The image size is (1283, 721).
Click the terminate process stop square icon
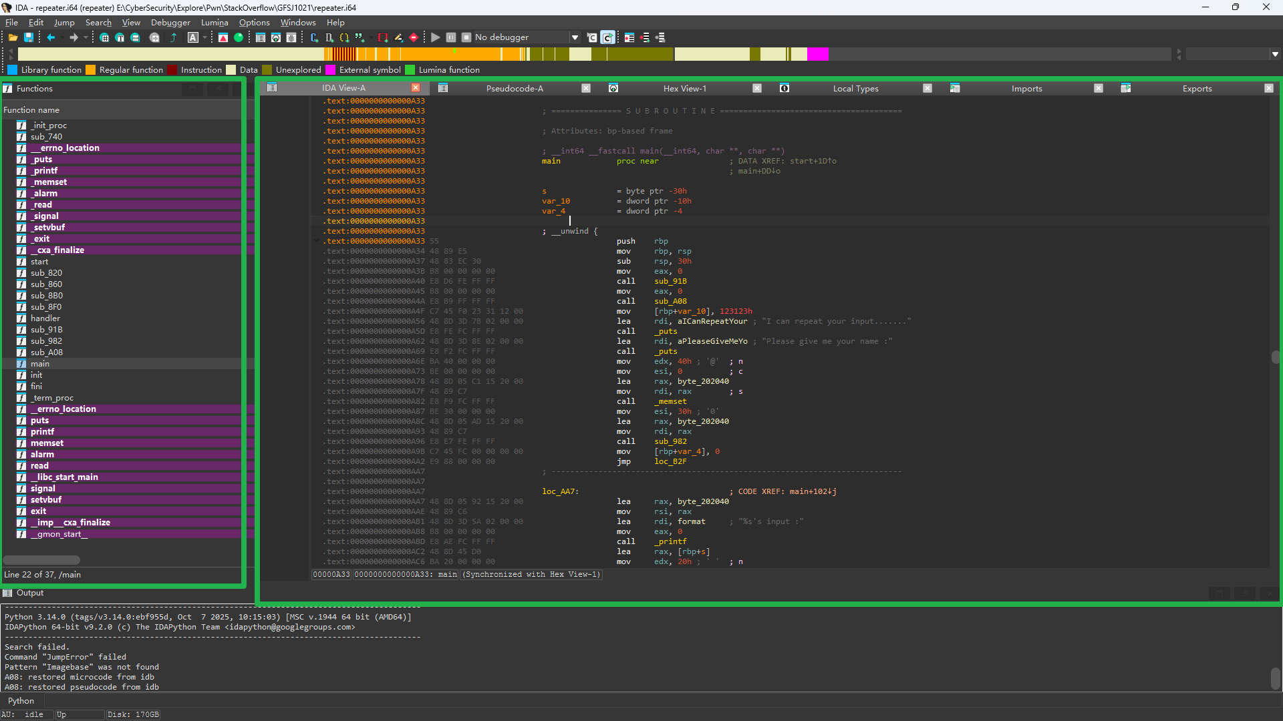click(466, 38)
